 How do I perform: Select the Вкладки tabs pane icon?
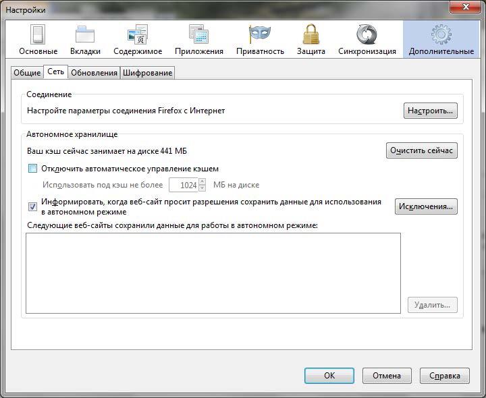[x=85, y=39]
